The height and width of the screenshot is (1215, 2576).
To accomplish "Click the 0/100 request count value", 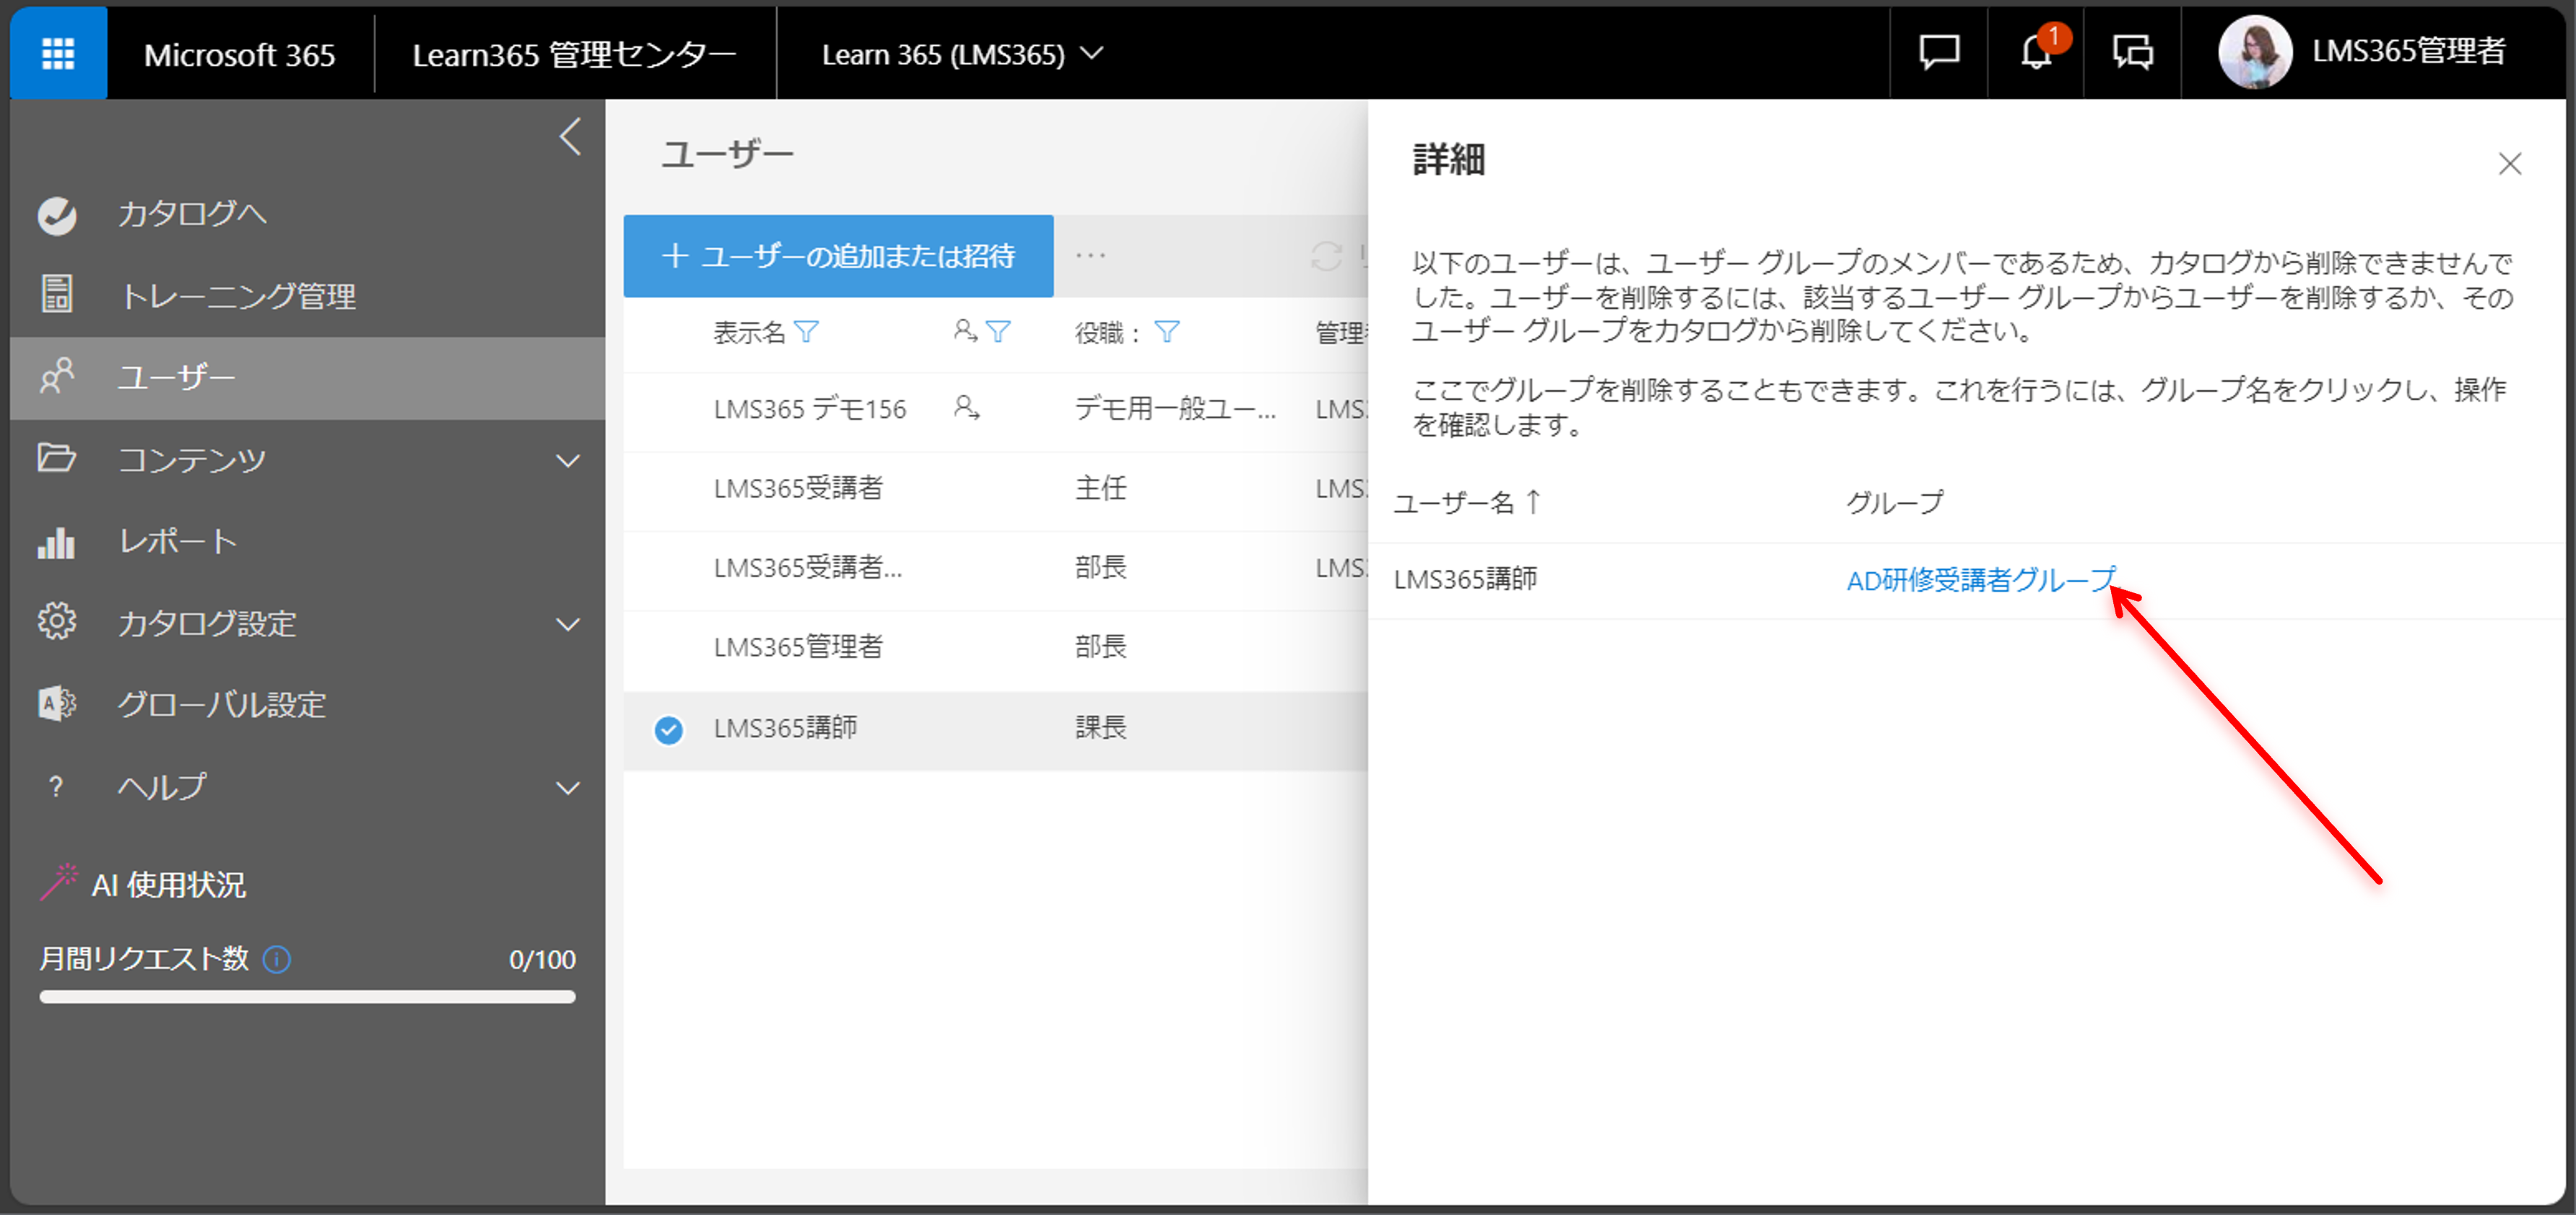I will coord(542,960).
